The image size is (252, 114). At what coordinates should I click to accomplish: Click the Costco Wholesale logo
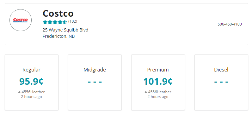pyautogui.click(x=21, y=20)
